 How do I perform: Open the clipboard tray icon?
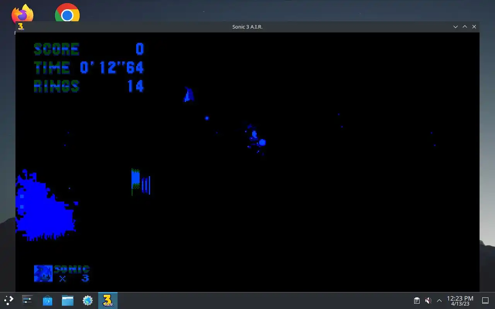(416, 301)
